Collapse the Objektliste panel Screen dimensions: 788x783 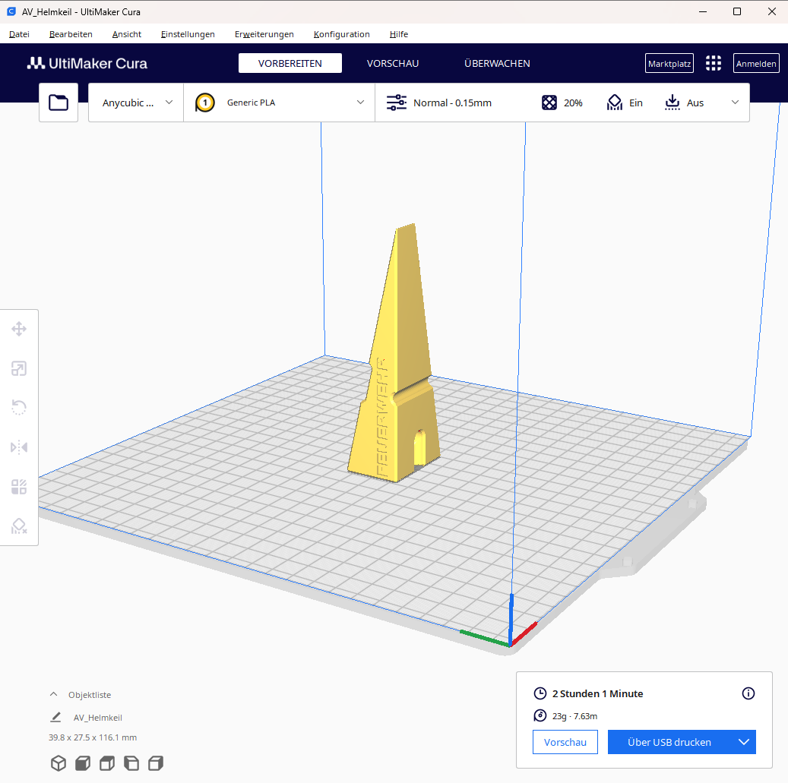coord(54,695)
